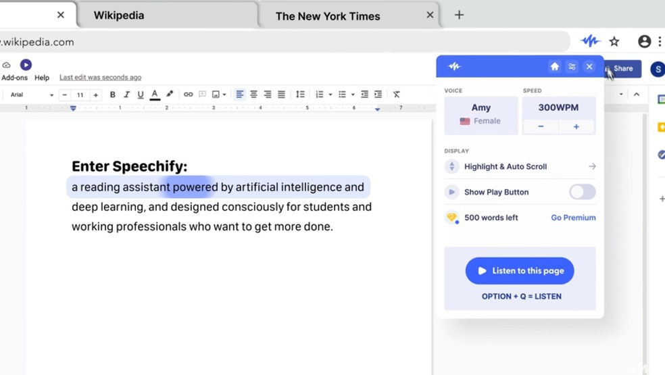
Task: Open the browser profile account icon
Action: point(644,41)
